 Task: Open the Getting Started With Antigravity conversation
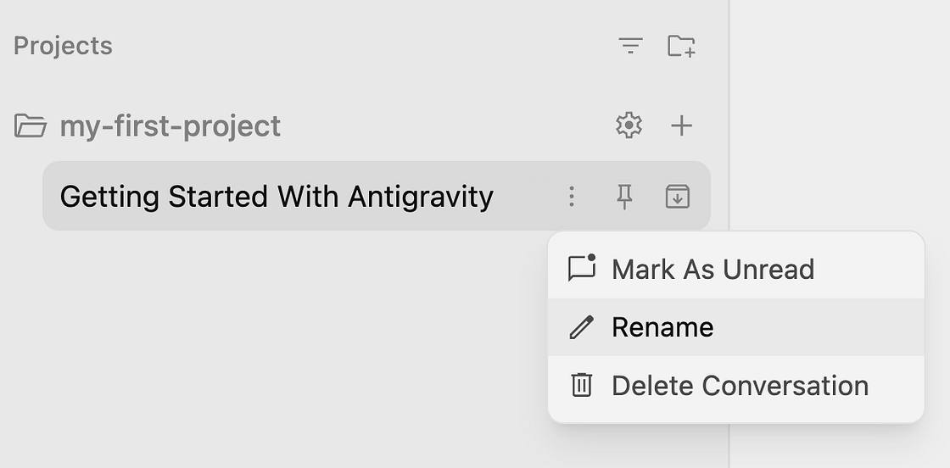(277, 197)
